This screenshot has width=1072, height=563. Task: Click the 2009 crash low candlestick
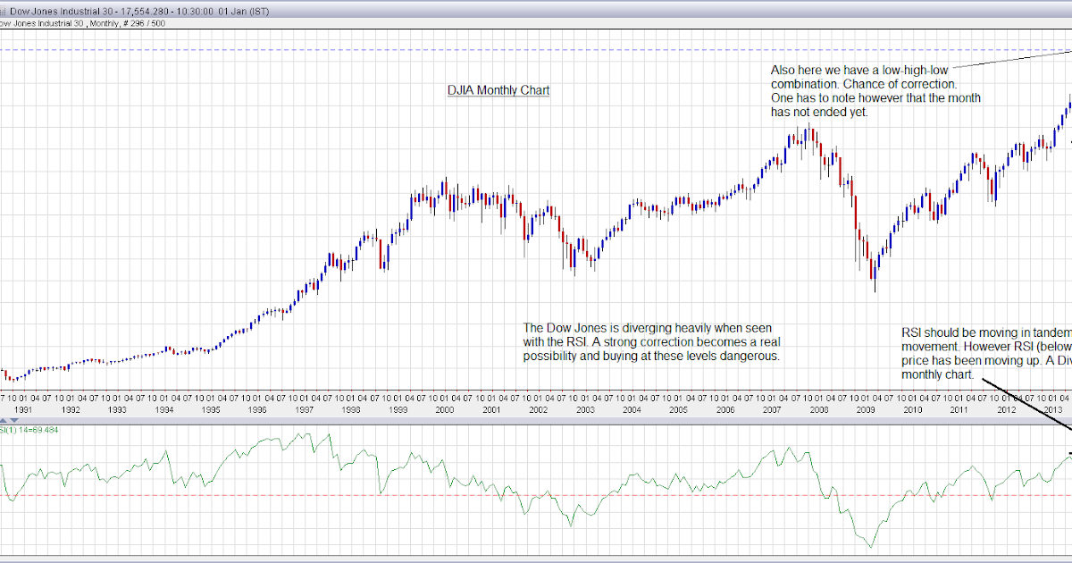tap(875, 277)
